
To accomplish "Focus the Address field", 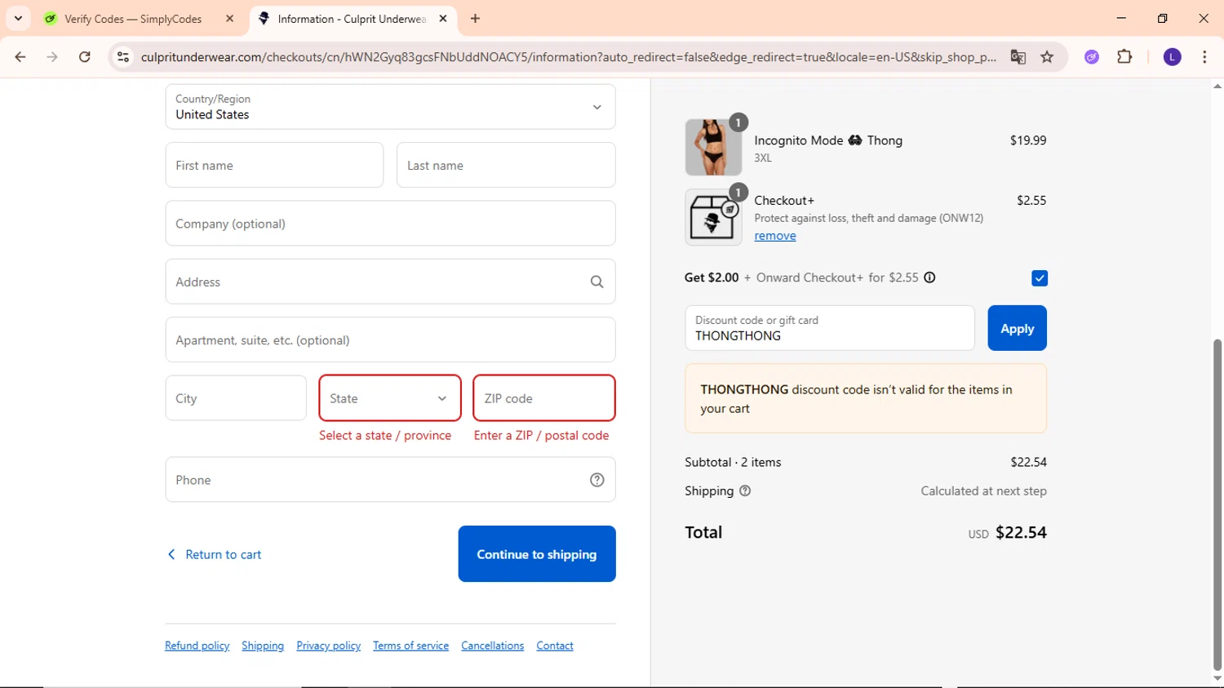I will [390, 282].
